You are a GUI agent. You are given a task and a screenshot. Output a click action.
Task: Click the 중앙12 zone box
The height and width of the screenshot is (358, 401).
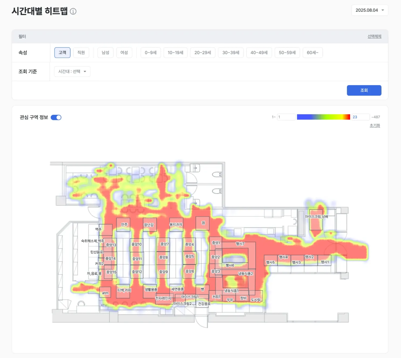[137, 272]
